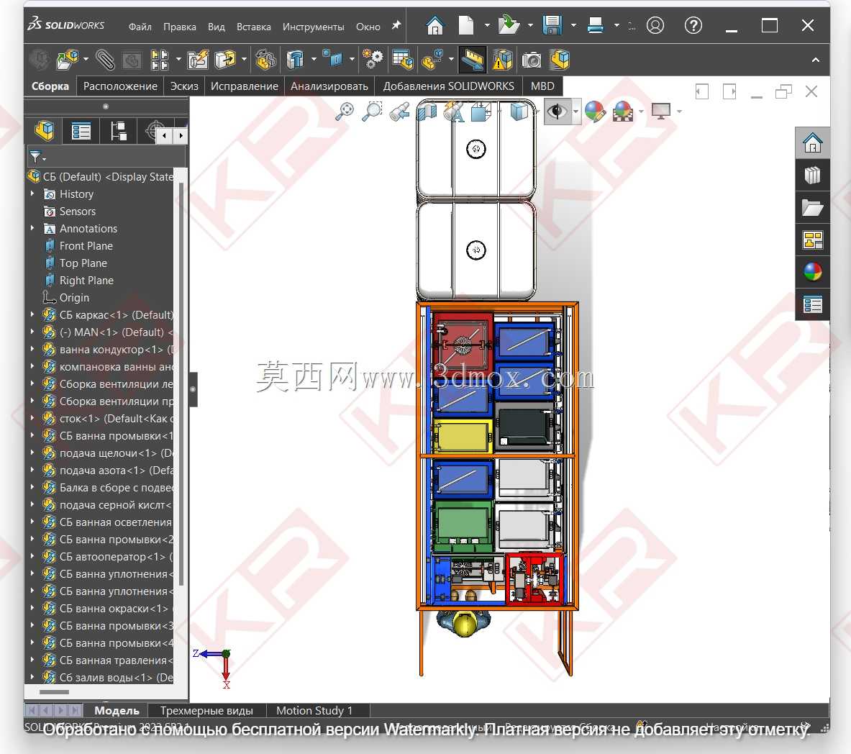Expand the (-) MAN<1> component
Screen dimensions: 851x754
click(x=32, y=332)
